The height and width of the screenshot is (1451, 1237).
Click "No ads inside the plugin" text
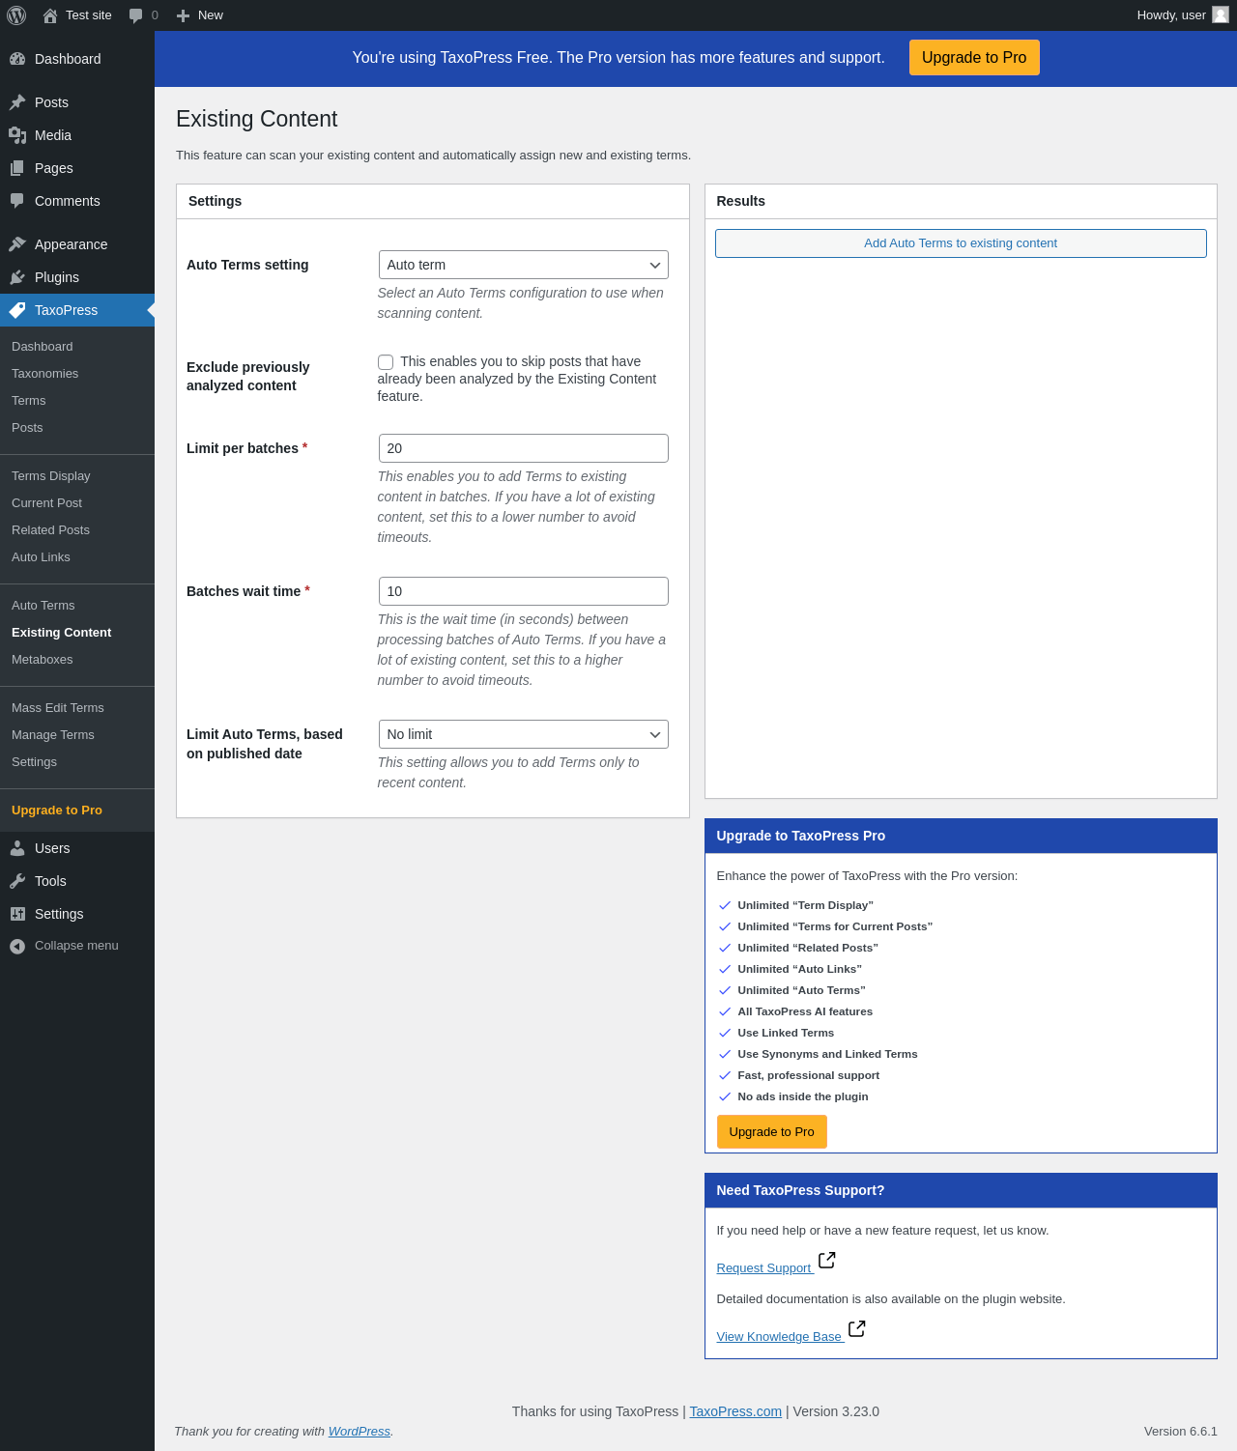[803, 1096]
